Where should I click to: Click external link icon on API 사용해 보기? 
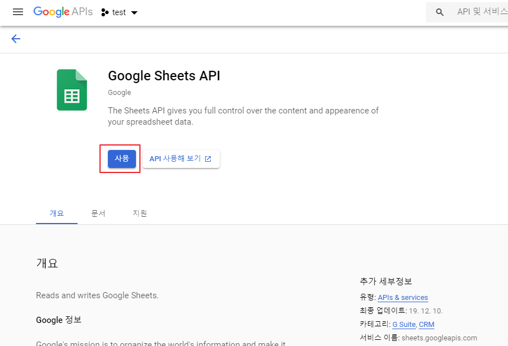coord(208,159)
